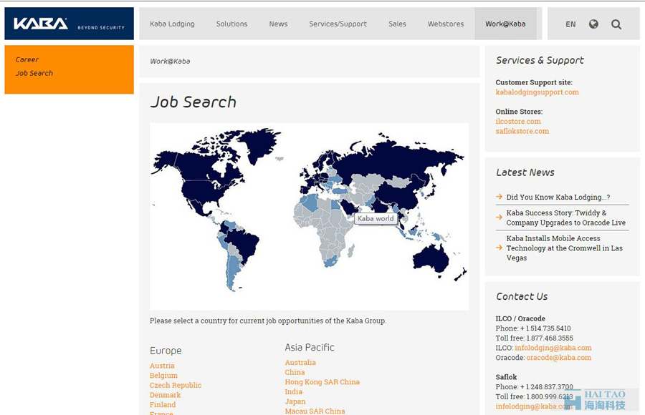Open the search magnifier icon
The image size is (645, 415).
click(616, 24)
